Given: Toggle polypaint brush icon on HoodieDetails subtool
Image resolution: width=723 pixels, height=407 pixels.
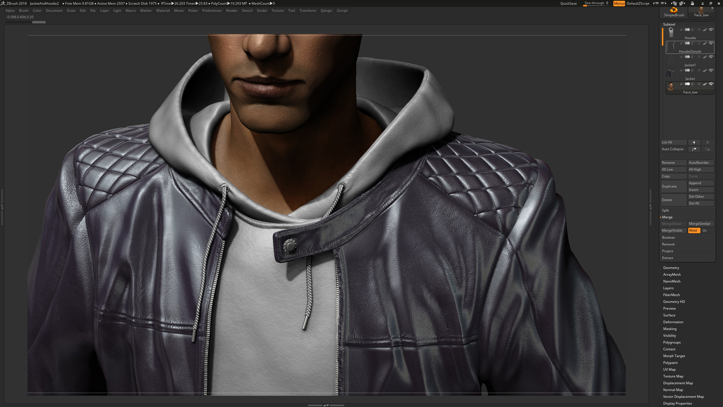Looking at the screenshot, I should coord(705,43).
